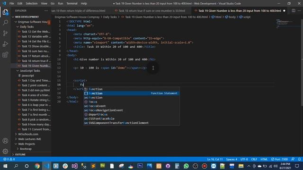The image size is (303, 170).
Task: Switch to Task 19 Given Number tab
Action: pyautogui.click(x=240, y=11)
